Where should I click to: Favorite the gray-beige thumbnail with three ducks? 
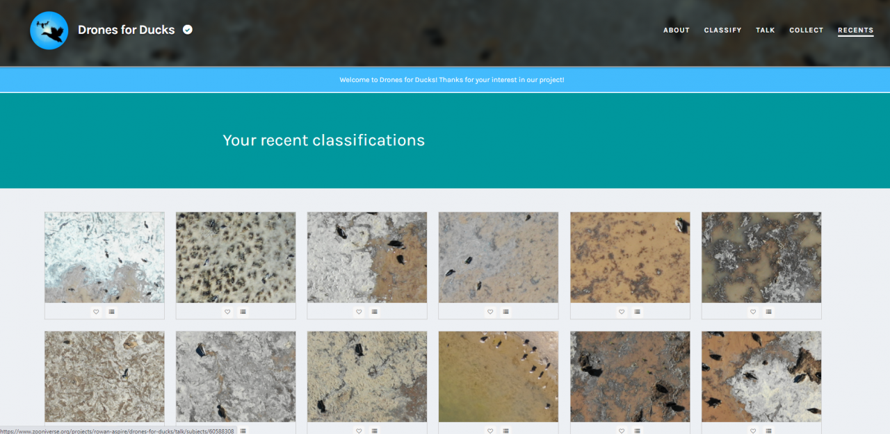tap(490, 312)
